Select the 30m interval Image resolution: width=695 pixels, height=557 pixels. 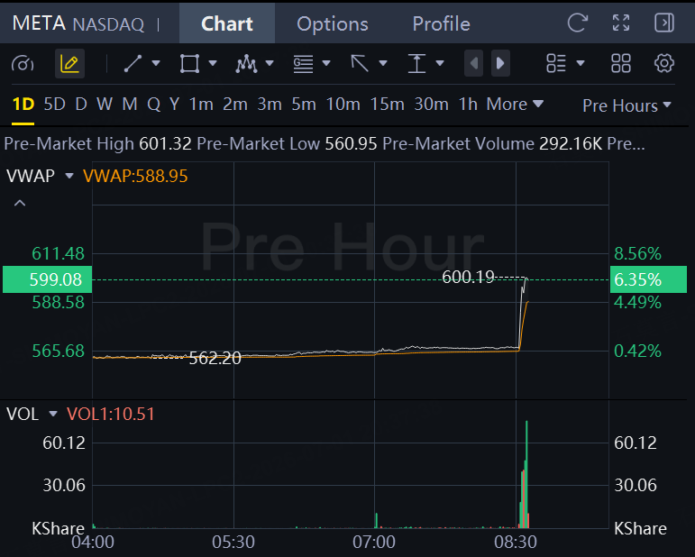431,105
